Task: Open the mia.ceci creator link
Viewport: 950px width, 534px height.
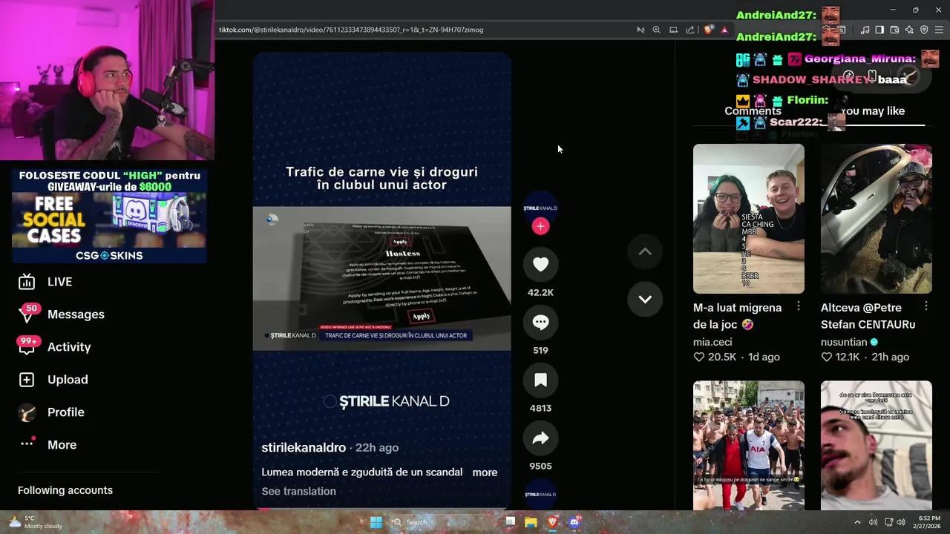Action: click(x=712, y=342)
